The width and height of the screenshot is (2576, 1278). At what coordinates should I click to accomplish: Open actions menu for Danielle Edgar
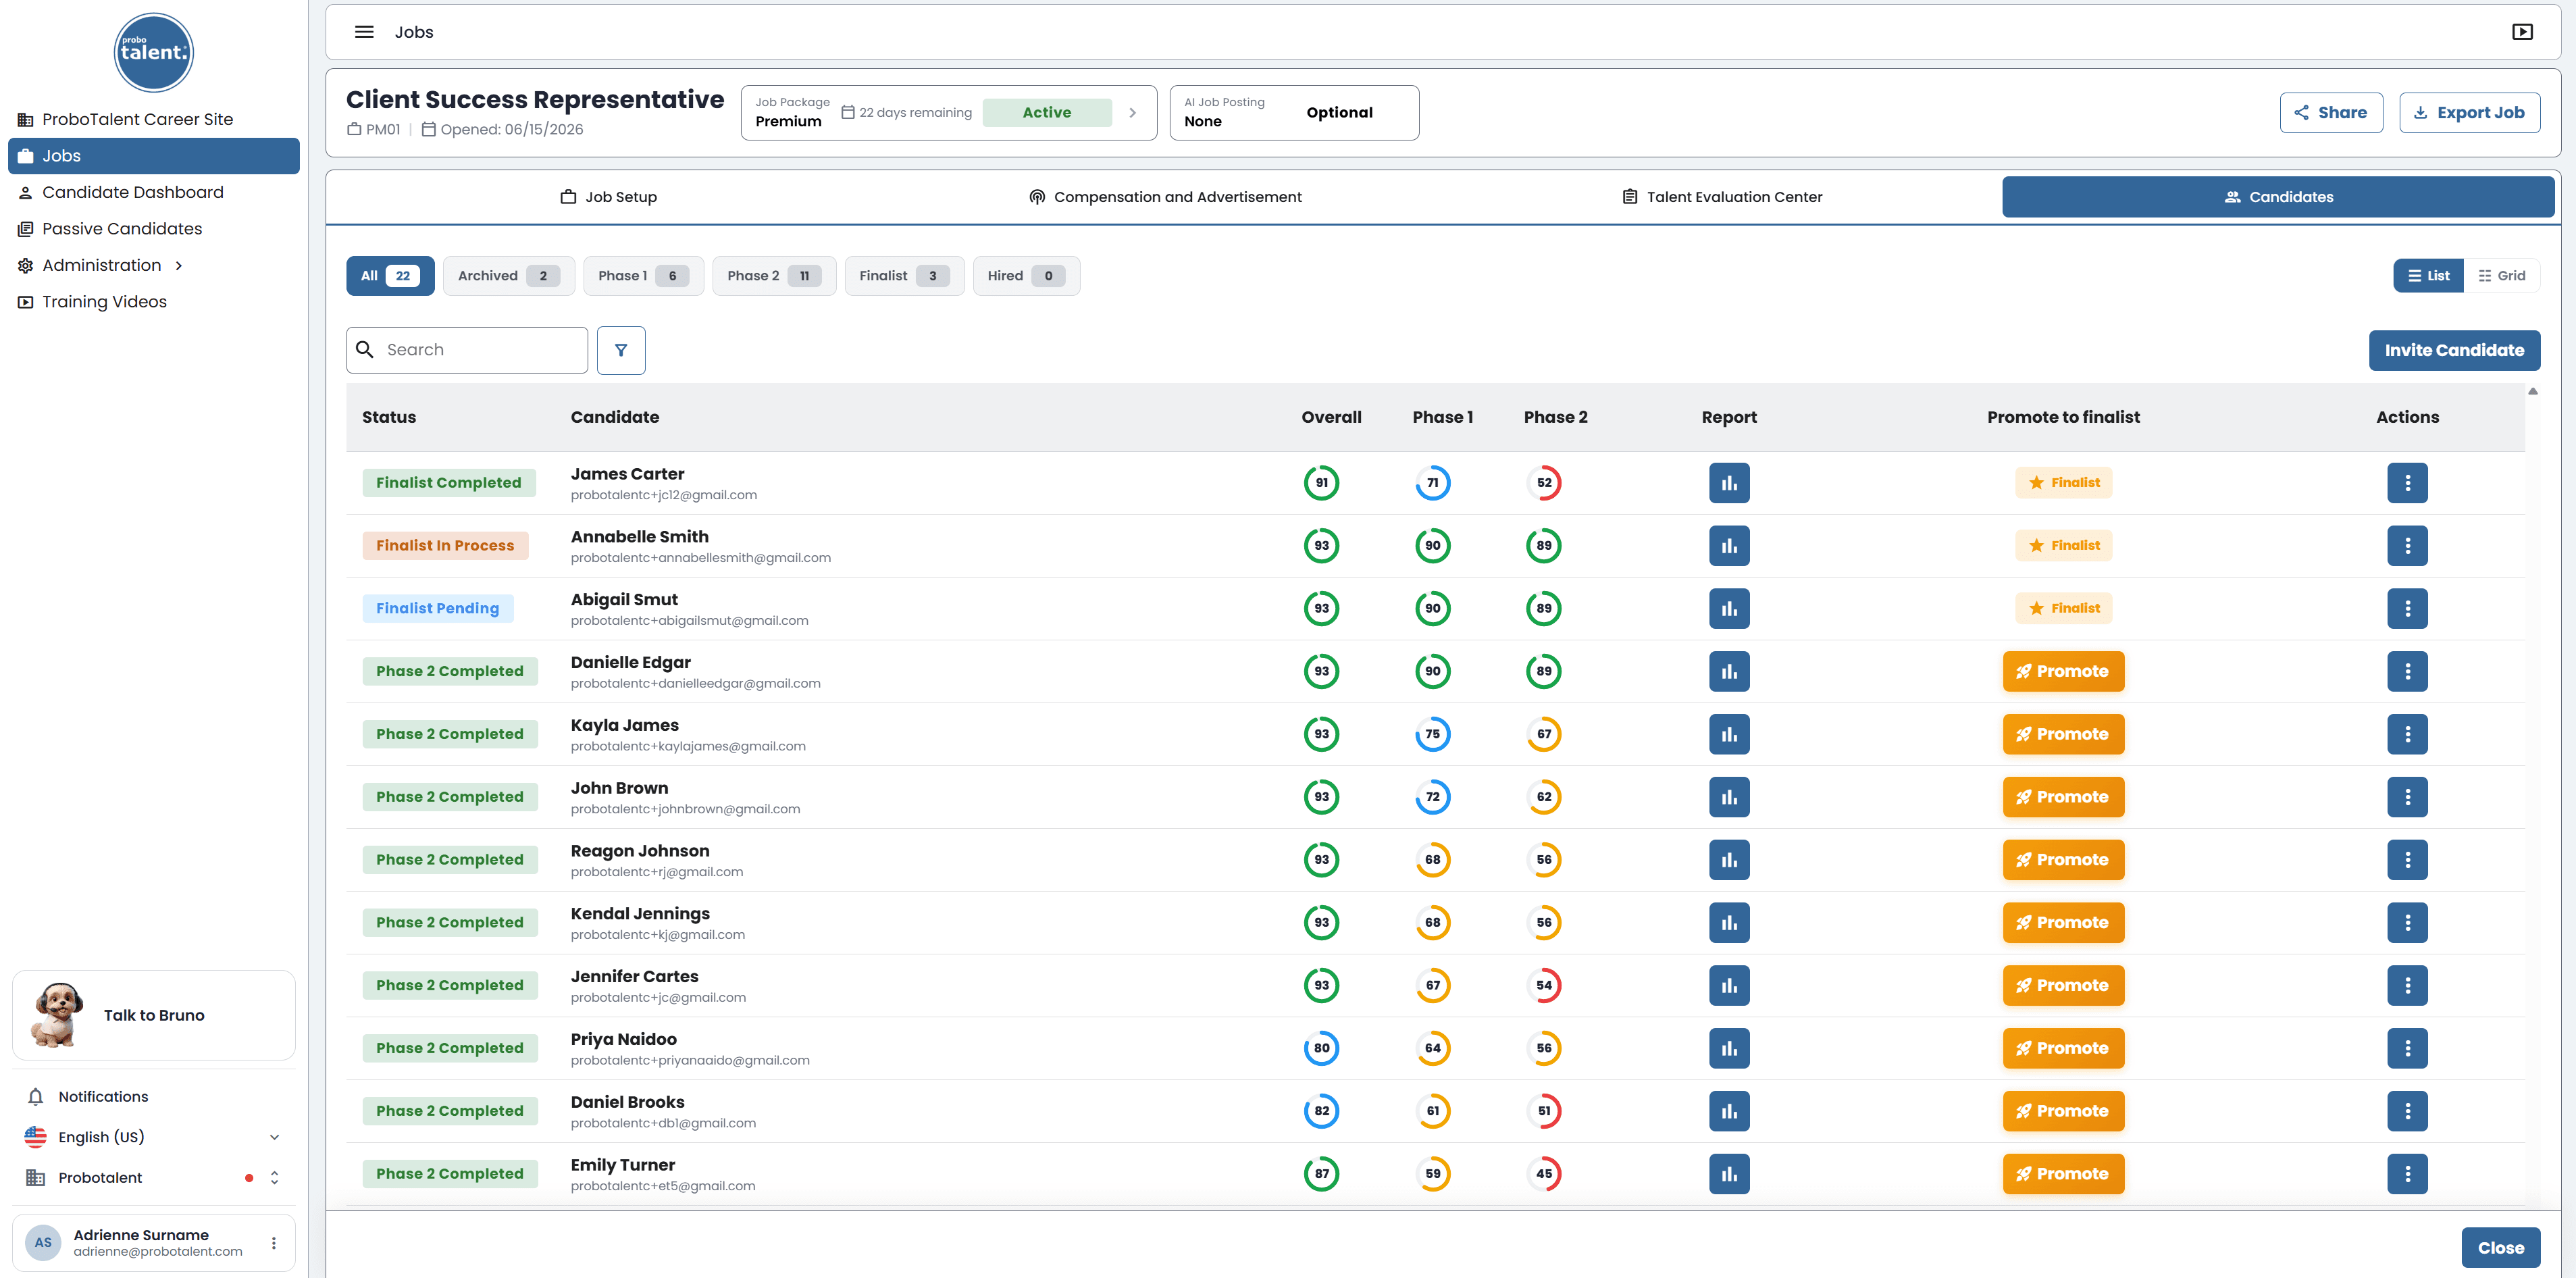pyautogui.click(x=2407, y=672)
